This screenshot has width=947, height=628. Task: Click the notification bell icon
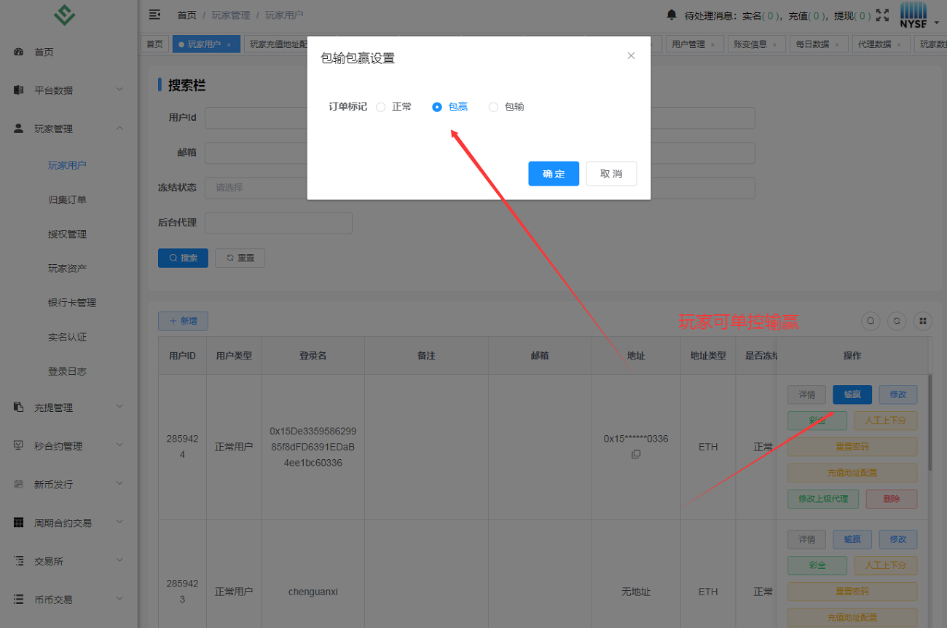coord(671,15)
